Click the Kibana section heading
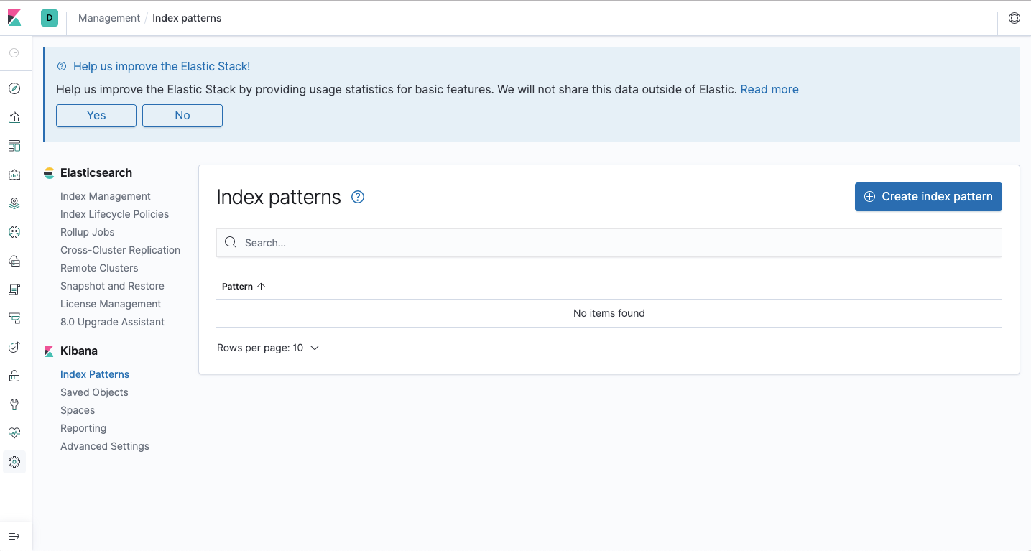Image resolution: width=1031 pixels, height=551 pixels. click(79, 351)
